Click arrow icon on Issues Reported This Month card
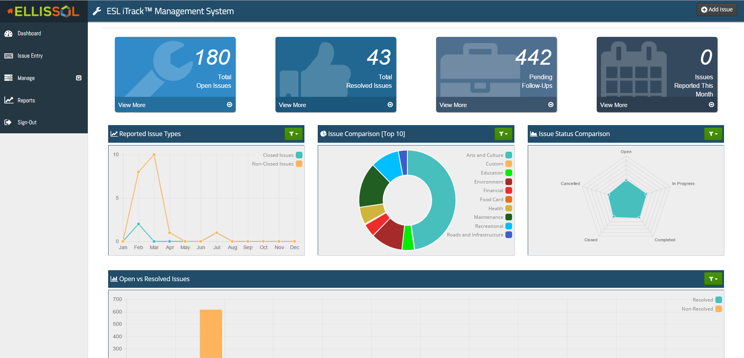This screenshot has height=358, width=744. pos(711,105)
